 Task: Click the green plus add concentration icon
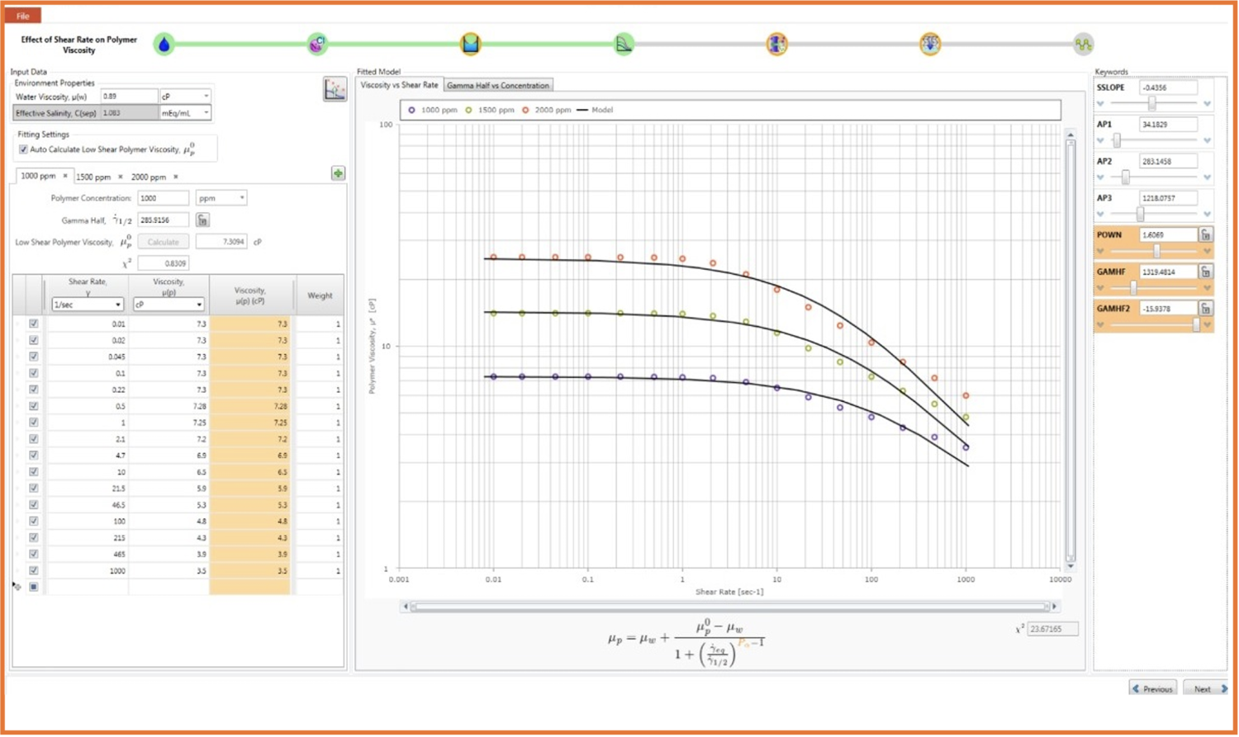tap(338, 173)
